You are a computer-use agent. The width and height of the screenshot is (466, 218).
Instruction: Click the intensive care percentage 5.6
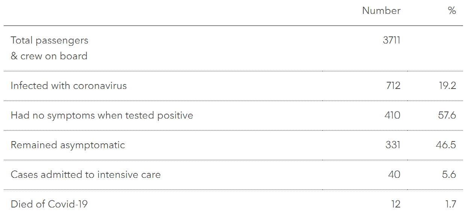point(449,174)
